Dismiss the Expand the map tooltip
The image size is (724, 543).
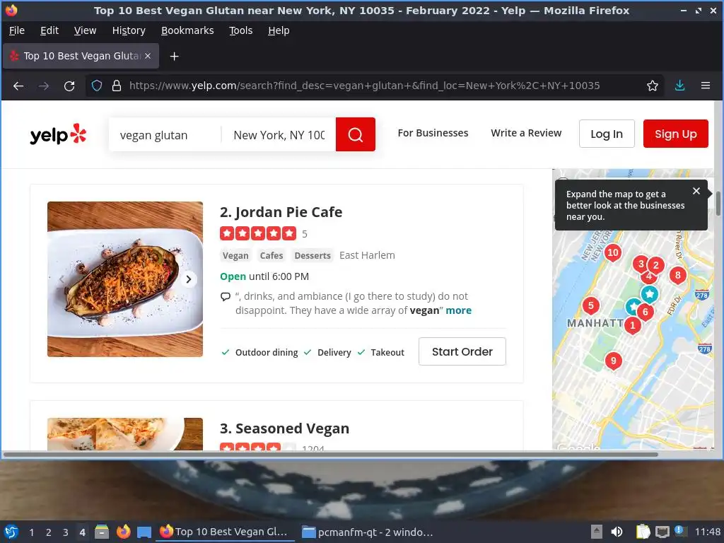tap(696, 191)
